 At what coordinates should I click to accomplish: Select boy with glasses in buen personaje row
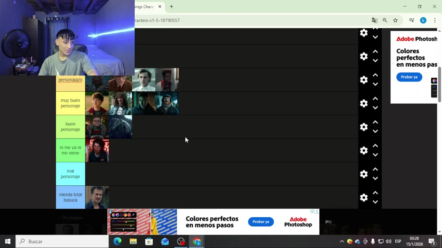pyautogui.click(x=97, y=127)
